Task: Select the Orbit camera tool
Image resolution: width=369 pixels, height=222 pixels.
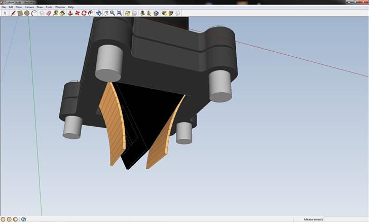Action: (x=98, y=13)
